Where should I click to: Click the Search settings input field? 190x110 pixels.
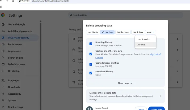tap(125, 15)
